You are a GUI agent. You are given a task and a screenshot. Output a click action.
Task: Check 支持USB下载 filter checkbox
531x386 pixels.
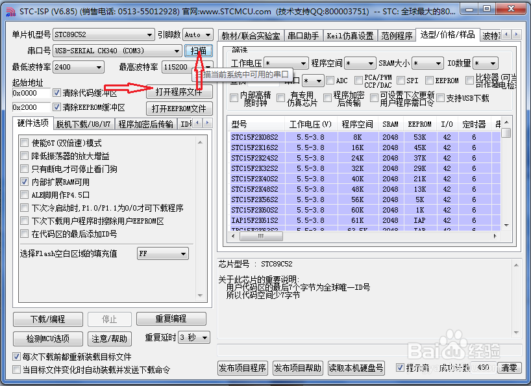coord(441,98)
